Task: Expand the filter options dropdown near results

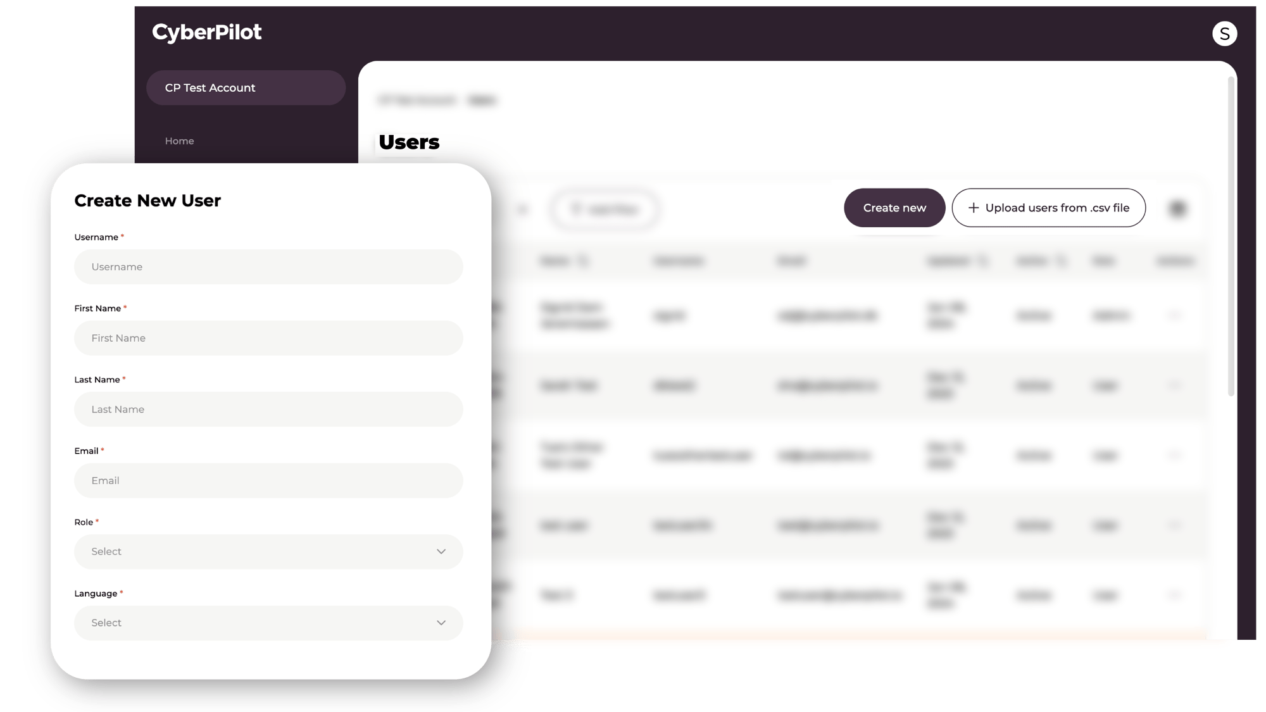Action: pos(605,209)
